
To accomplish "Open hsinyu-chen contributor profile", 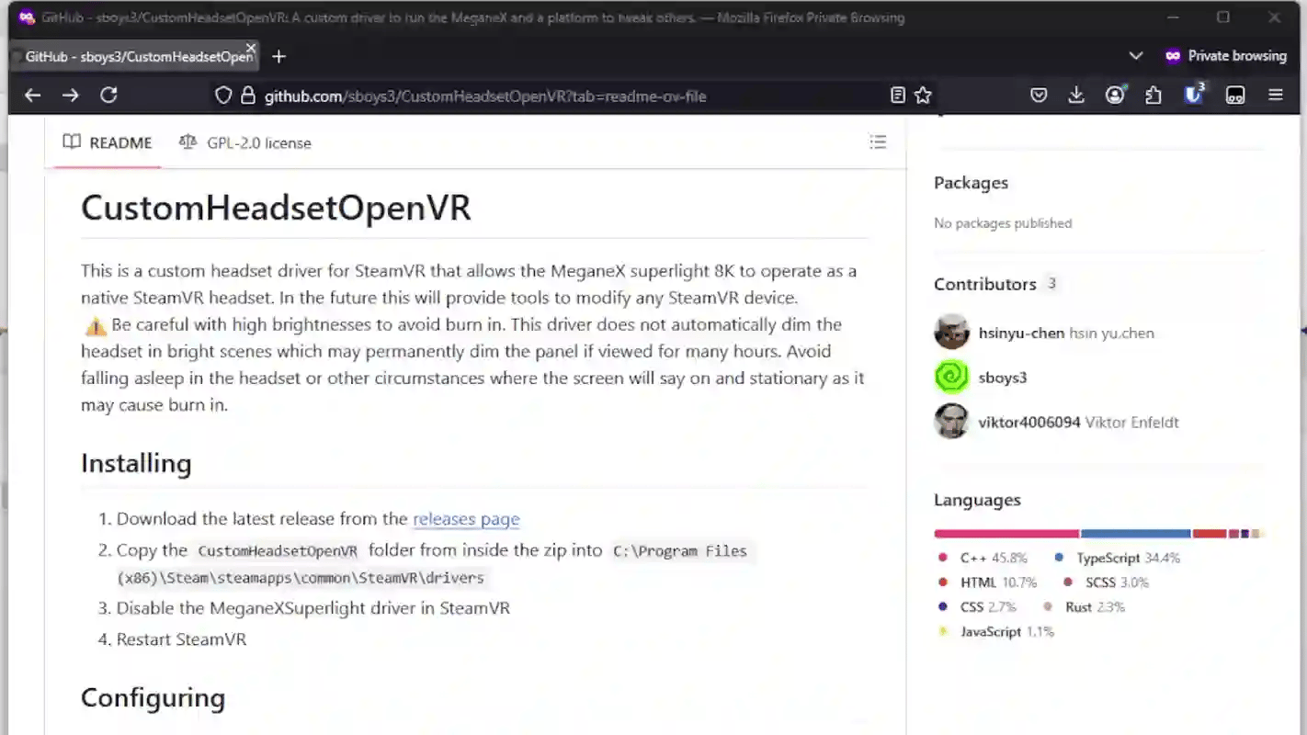I will click(x=1021, y=334).
